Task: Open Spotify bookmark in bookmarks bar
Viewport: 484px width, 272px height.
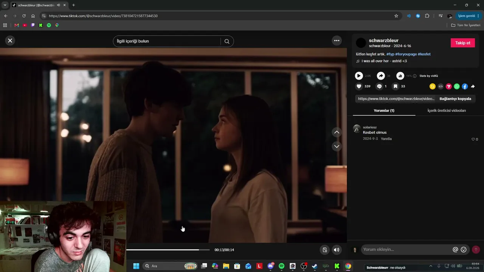Action: pos(49,25)
